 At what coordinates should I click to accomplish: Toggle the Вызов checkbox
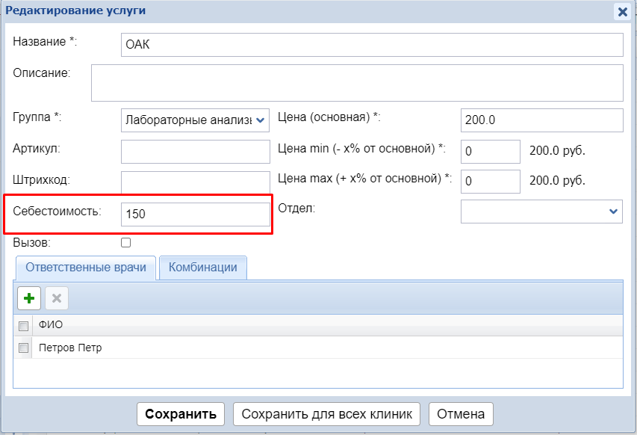tap(125, 242)
